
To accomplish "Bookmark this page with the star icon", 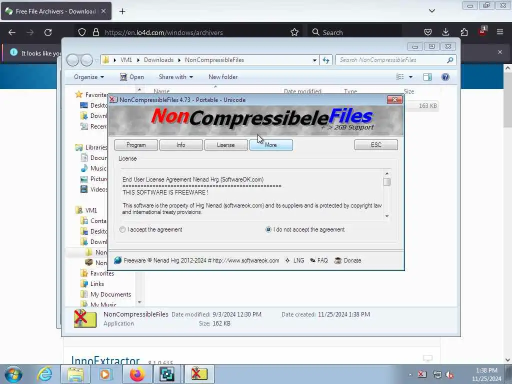I will pos(294,32).
